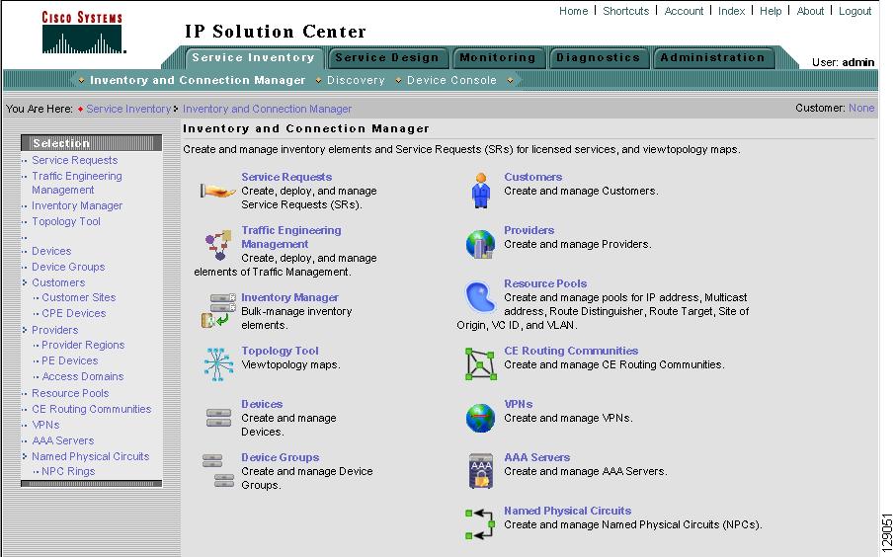
Task: Expand Named Physical Circuits sidebar arrow
Action: (x=25, y=456)
